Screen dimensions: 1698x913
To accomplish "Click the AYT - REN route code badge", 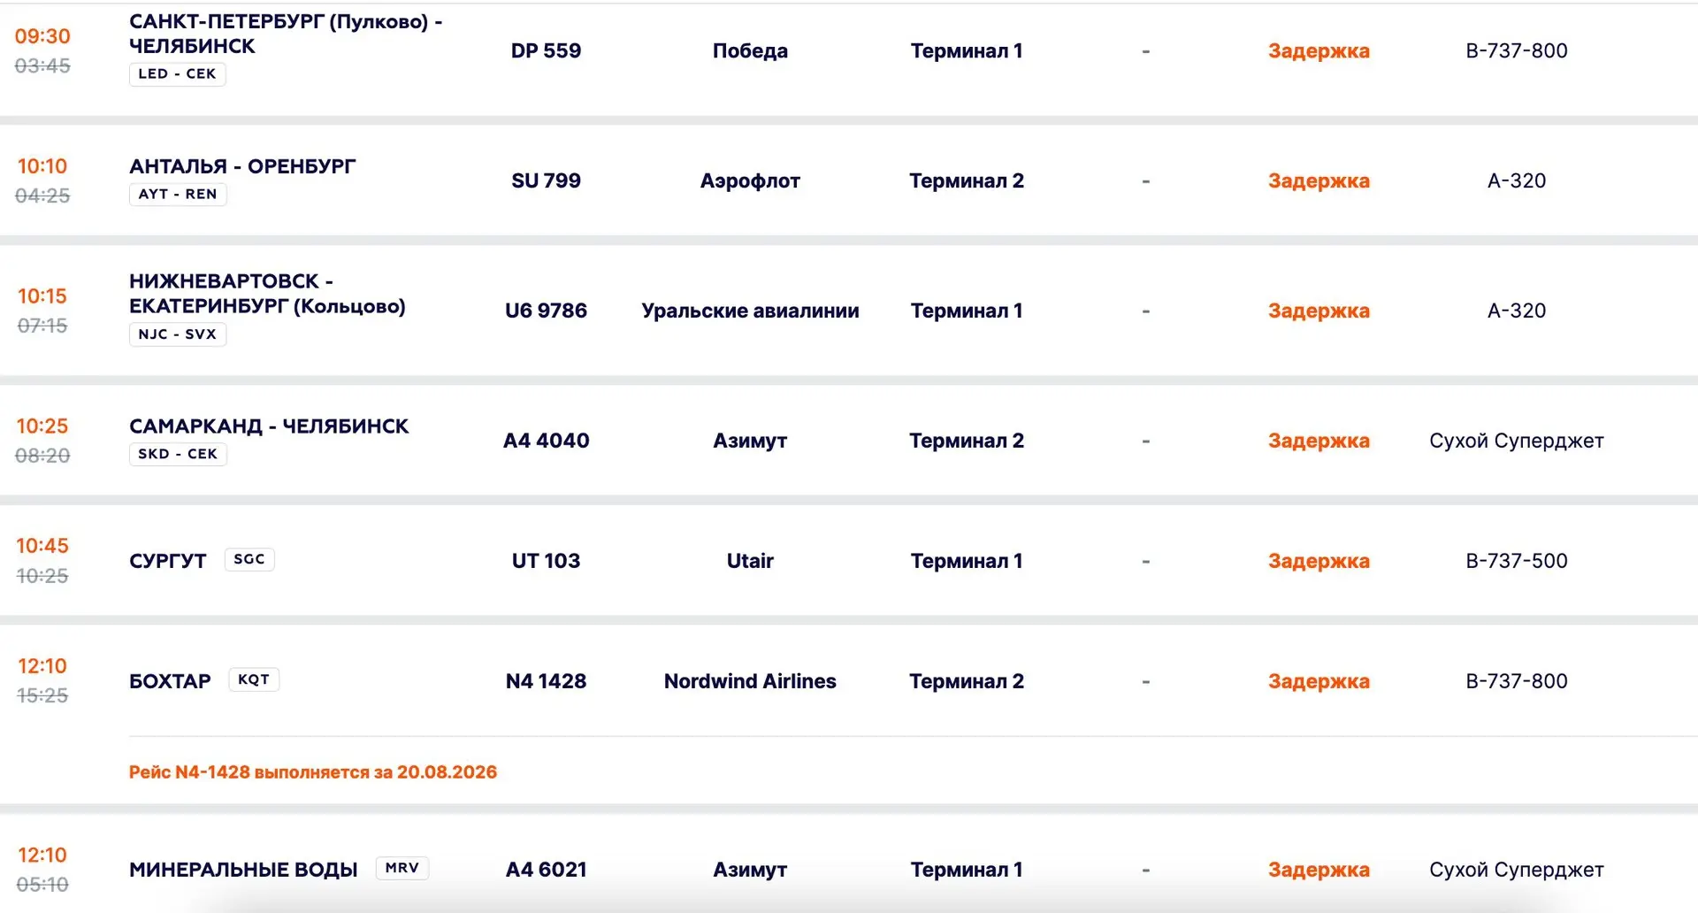I will pos(178,195).
